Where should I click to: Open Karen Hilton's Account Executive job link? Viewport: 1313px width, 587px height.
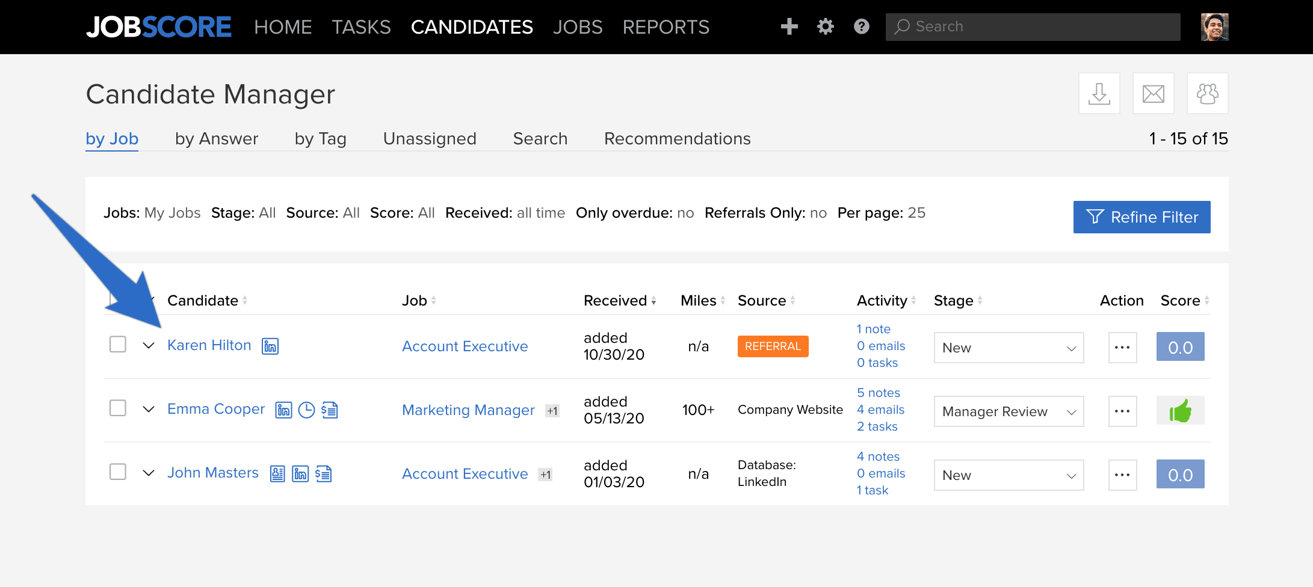click(x=465, y=346)
